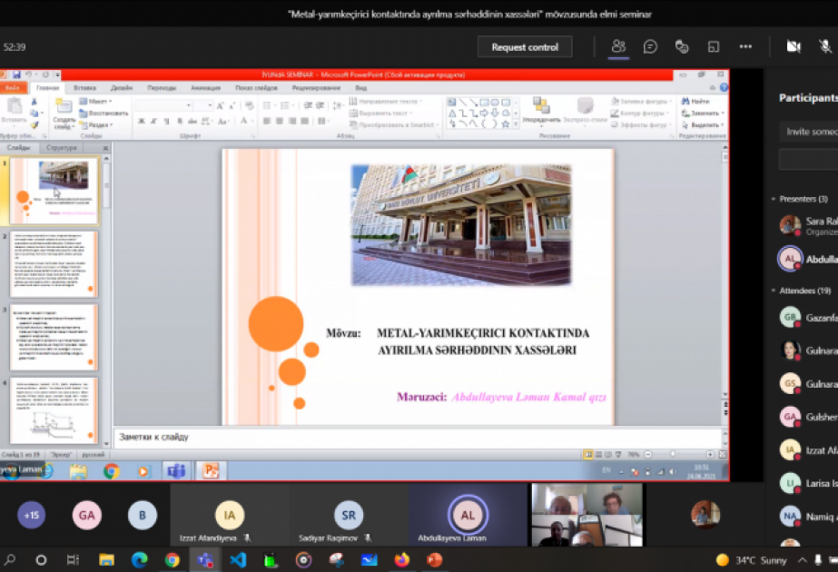
Task: Click the share content tray icon
Action: click(714, 47)
